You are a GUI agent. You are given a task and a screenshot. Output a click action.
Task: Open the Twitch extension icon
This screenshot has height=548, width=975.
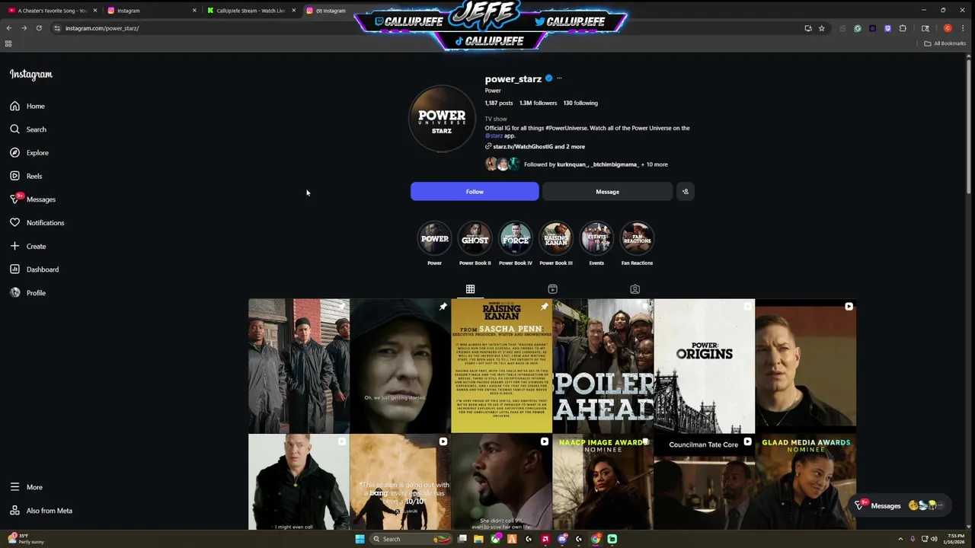click(x=887, y=28)
